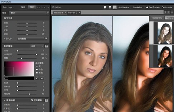Click the left preview portrait image
This screenshot has width=174, height=112.
tap(82, 64)
